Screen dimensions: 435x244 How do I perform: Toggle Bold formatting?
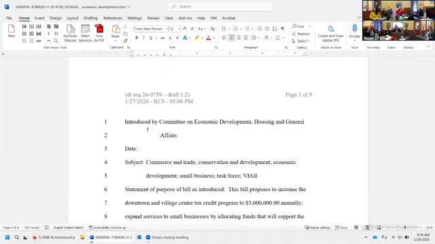[137, 38]
